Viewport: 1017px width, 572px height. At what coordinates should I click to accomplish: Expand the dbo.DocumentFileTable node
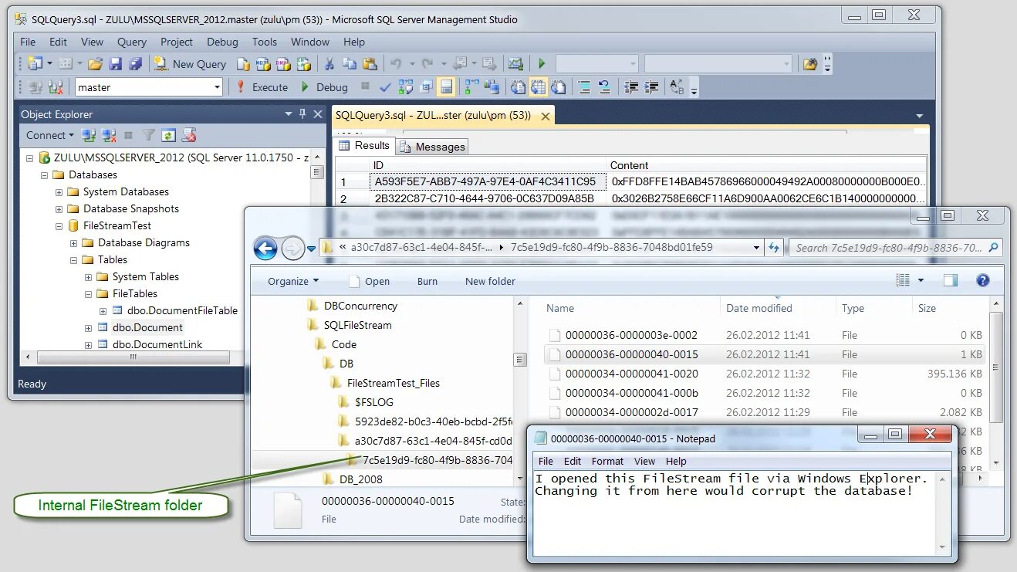click(x=103, y=311)
